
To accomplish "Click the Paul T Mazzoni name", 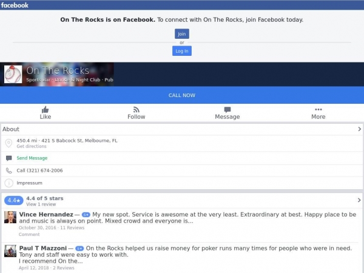I will coord(42,248).
